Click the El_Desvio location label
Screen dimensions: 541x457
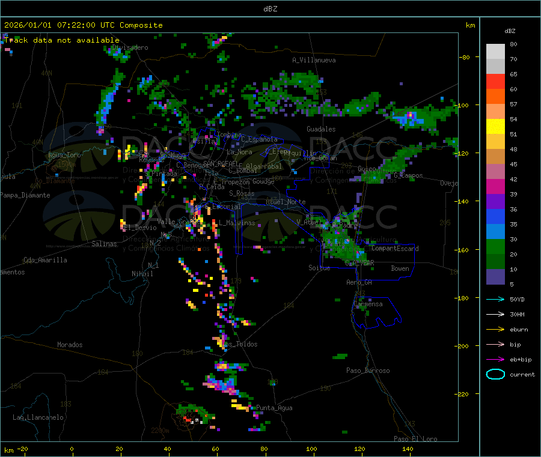[x=140, y=228]
